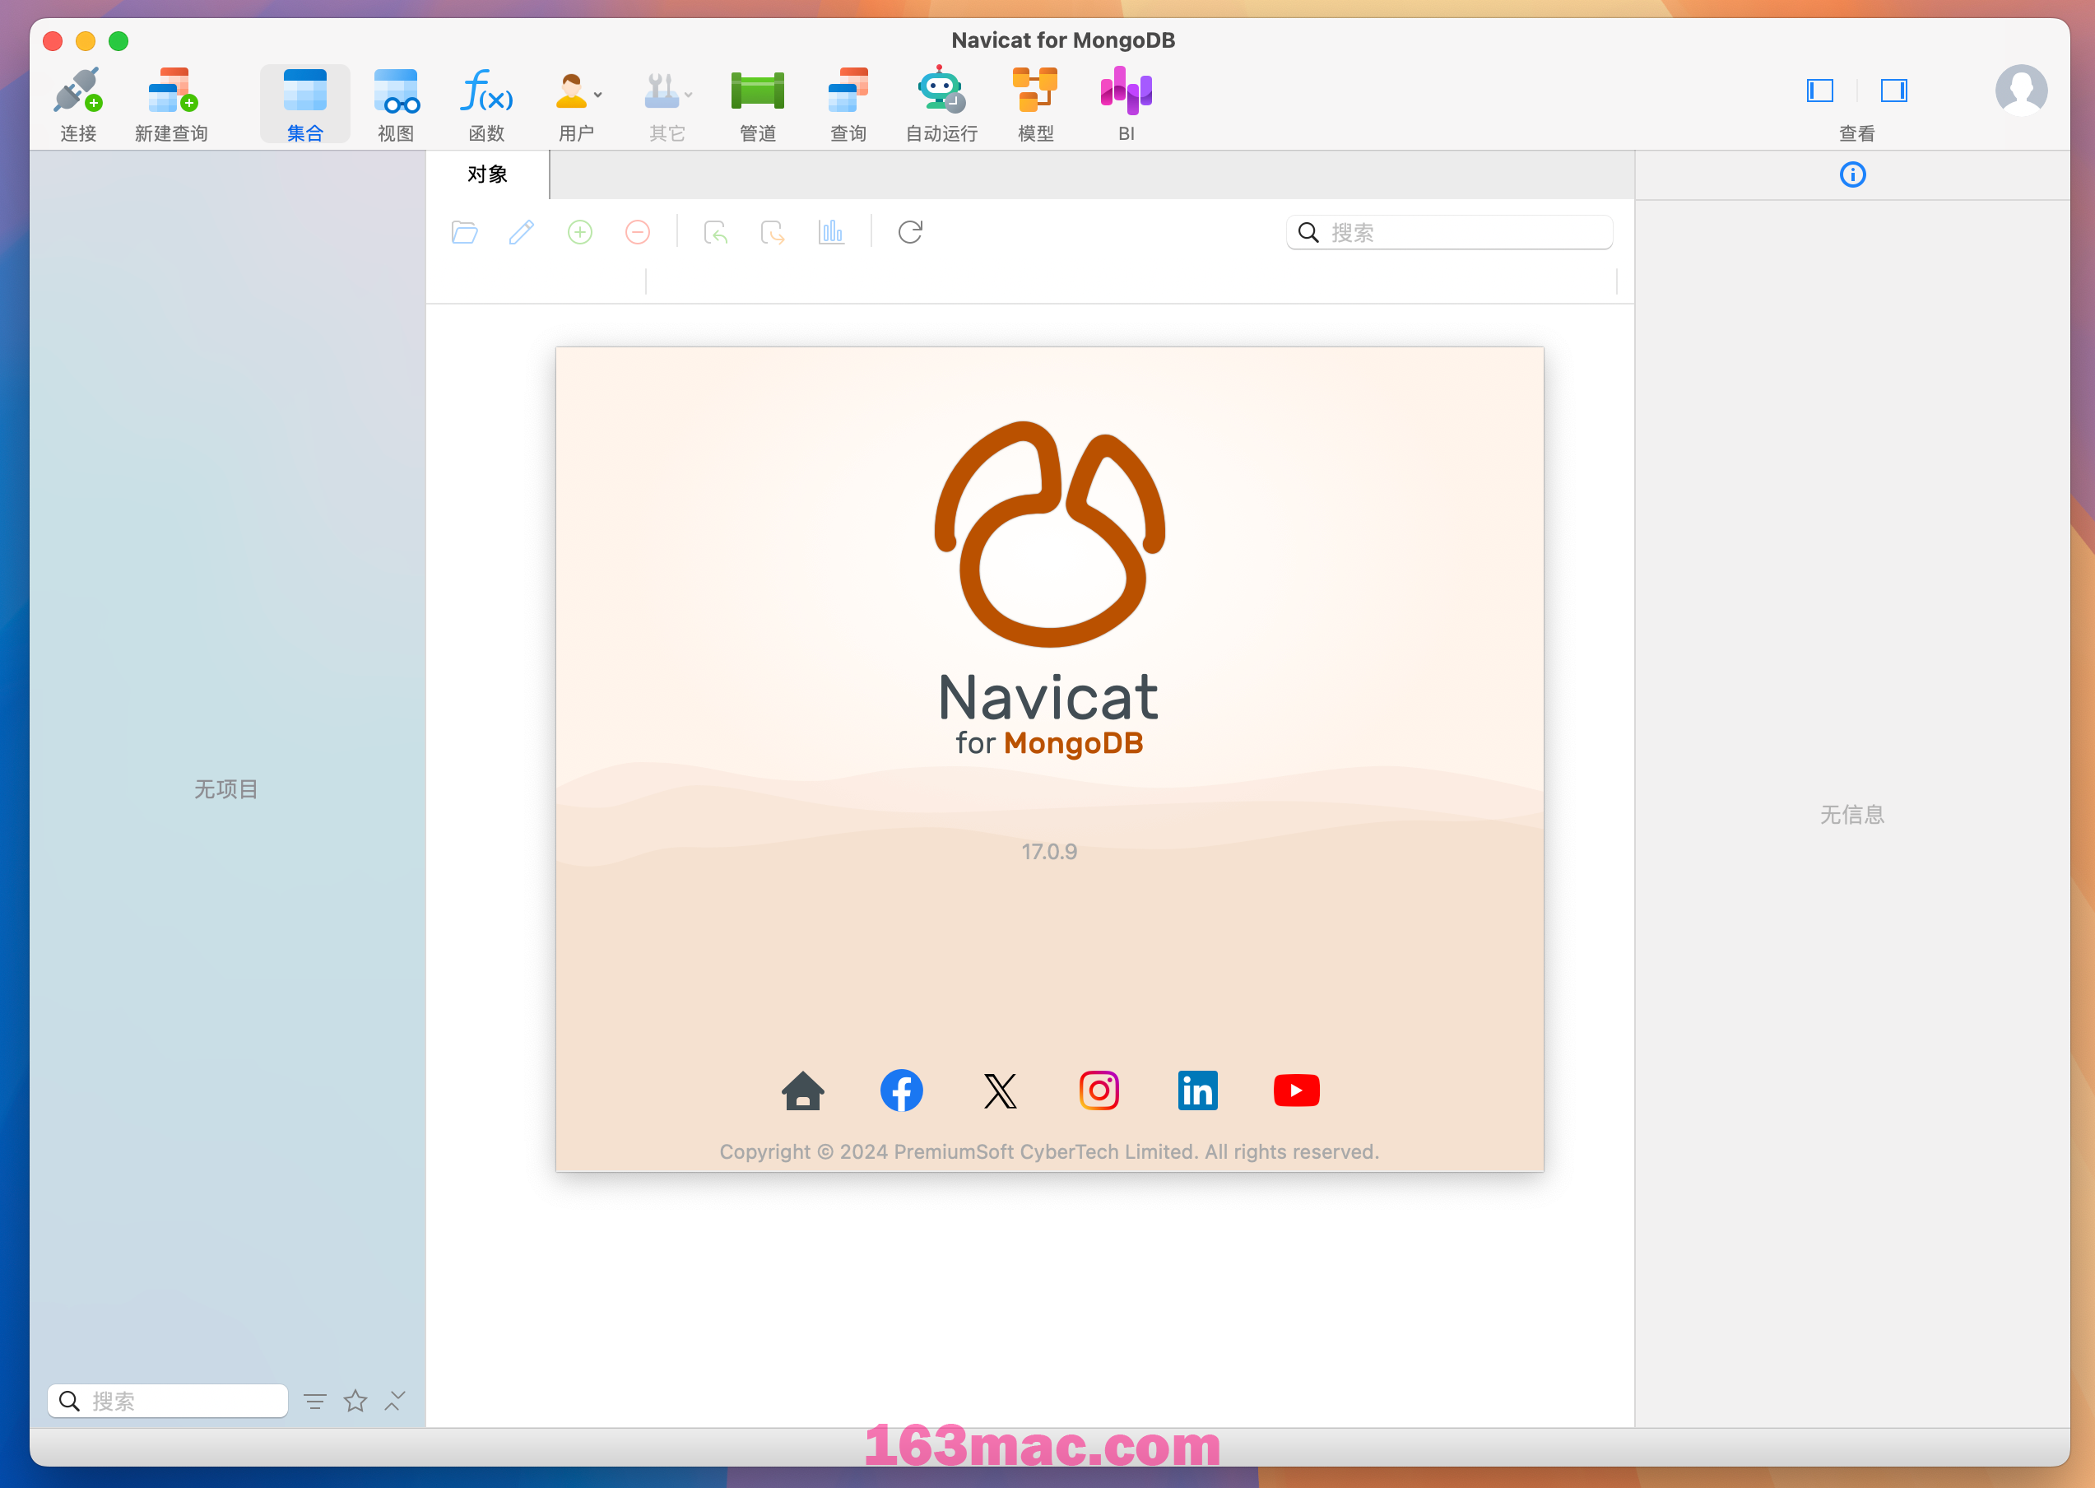Open the X (Twitter) link

coord(1001,1090)
